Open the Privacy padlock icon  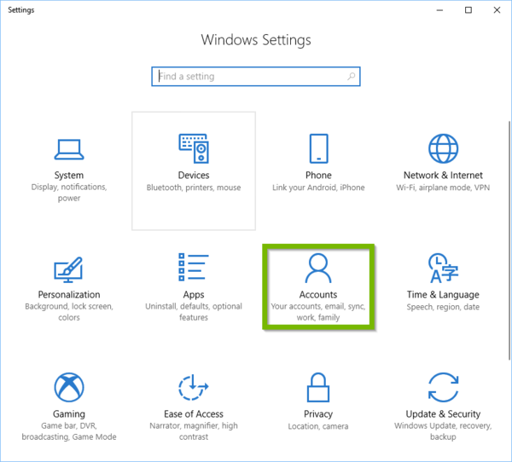click(318, 387)
